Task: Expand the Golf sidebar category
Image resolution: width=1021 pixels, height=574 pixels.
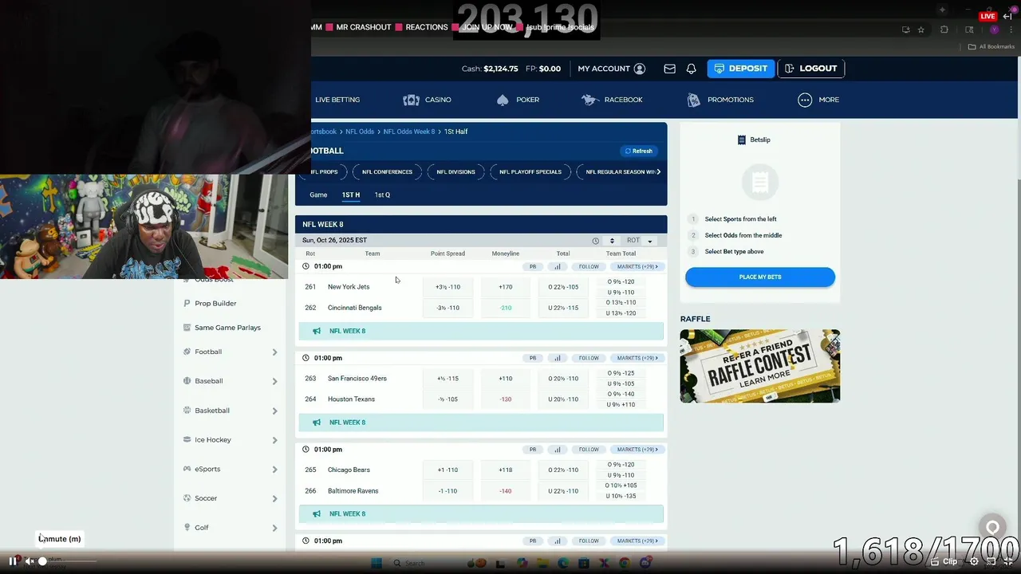Action: [x=274, y=528]
